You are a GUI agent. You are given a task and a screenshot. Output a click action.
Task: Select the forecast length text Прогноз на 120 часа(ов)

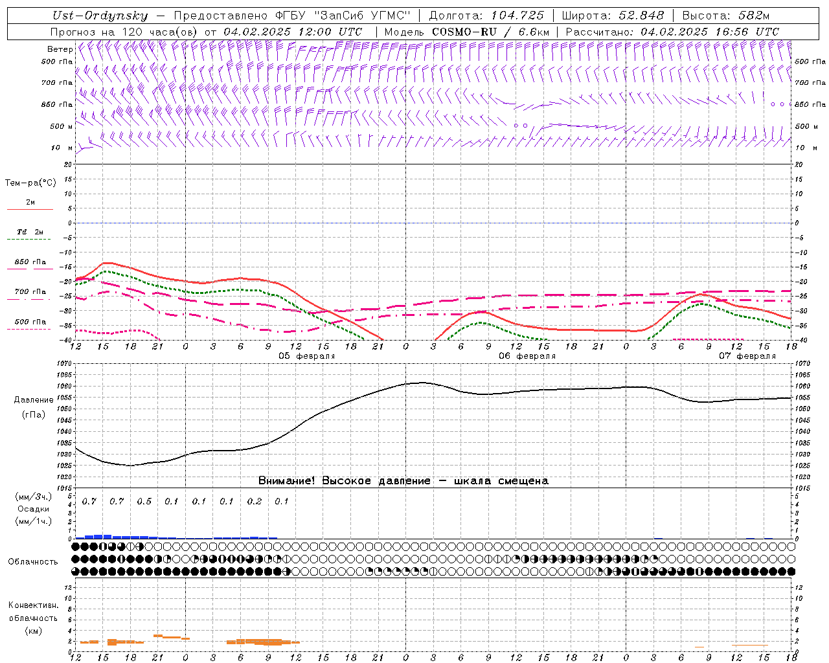[125, 32]
